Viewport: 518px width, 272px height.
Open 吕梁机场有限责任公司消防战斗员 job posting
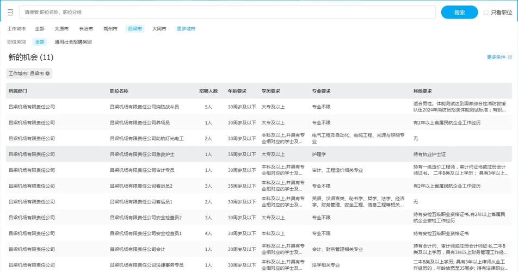[144, 107]
